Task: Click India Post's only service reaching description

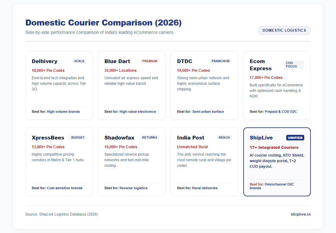Action: click(x=204, y=160)
